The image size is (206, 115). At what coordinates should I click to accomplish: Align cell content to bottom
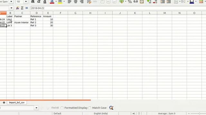[x=115, y=2]
